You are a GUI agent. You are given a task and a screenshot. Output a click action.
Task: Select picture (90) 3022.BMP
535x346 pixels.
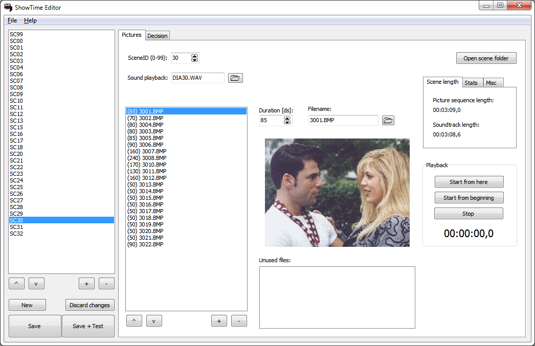(186, 244)
